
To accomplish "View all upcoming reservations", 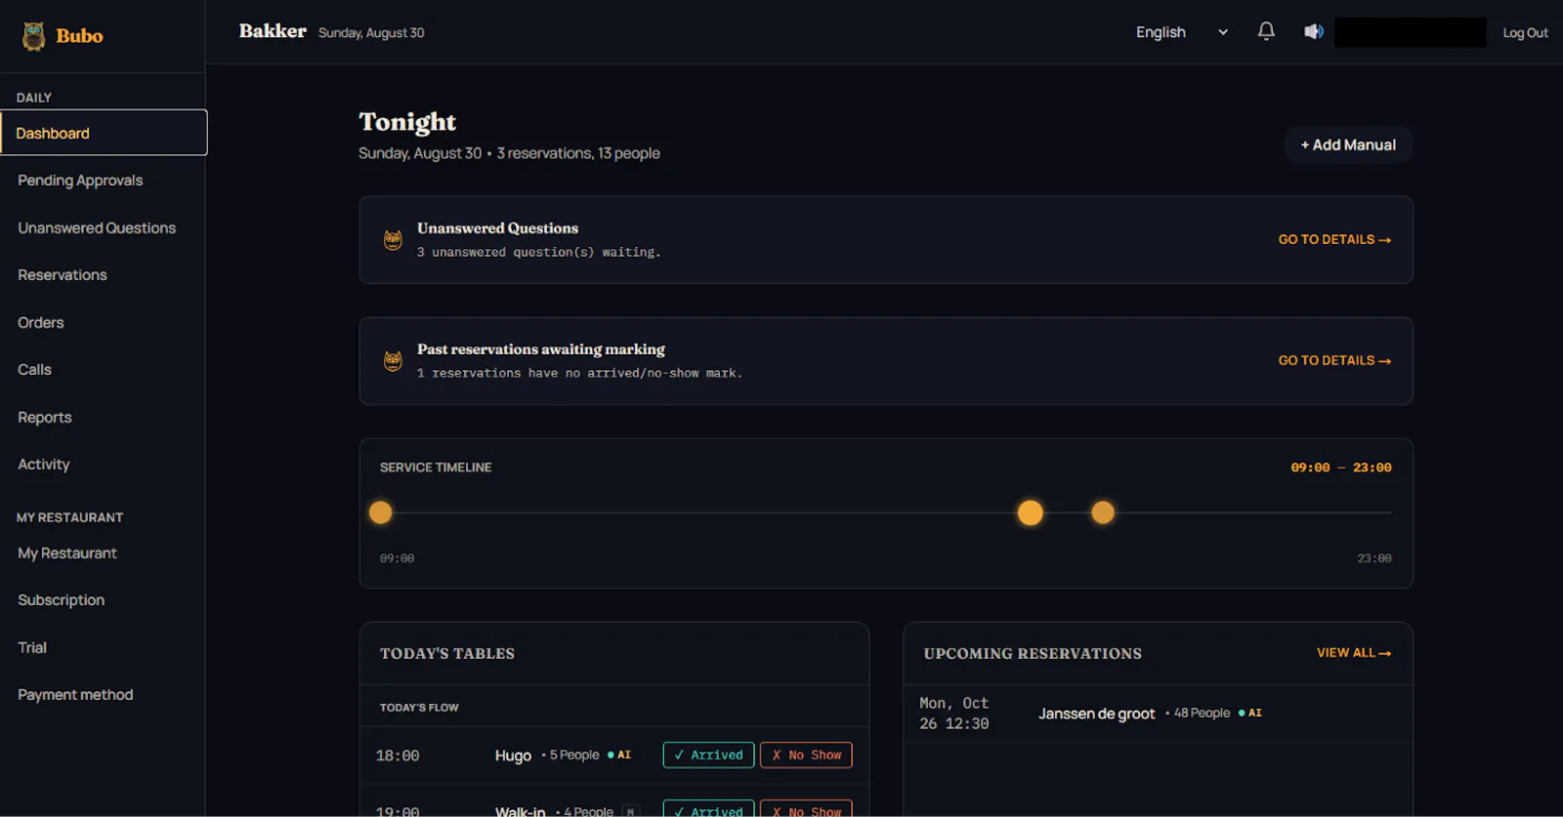I will (1354, 653).
